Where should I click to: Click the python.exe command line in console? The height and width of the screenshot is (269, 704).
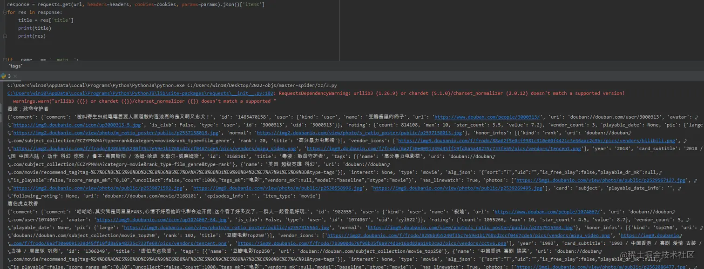[x=172, y=85]
